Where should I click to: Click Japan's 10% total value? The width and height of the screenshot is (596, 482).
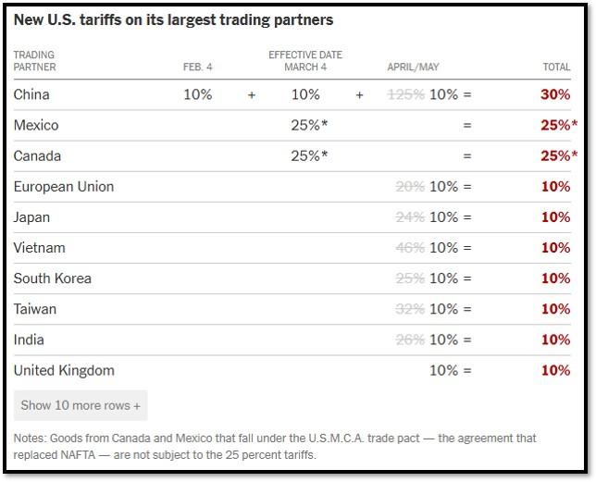click(555, 217)
